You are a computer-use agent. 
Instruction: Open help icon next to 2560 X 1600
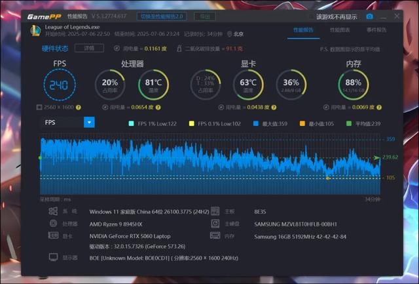click(79, 108)
